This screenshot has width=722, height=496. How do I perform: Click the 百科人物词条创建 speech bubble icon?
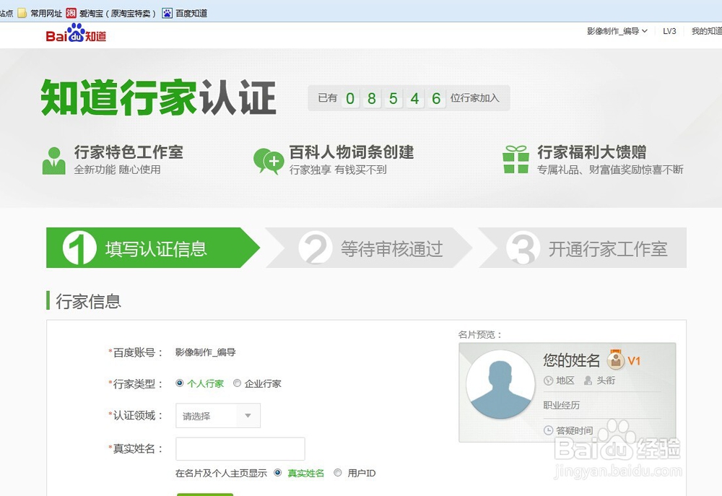point(268,160)
